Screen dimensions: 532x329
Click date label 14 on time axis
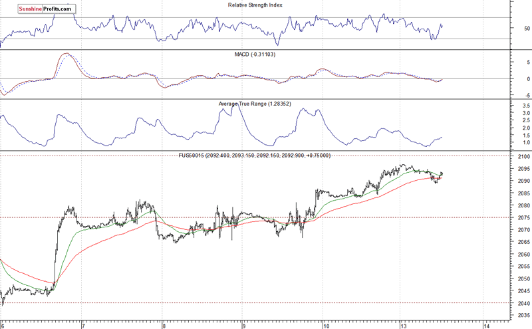pyautogui.click(x=487, y=326)
